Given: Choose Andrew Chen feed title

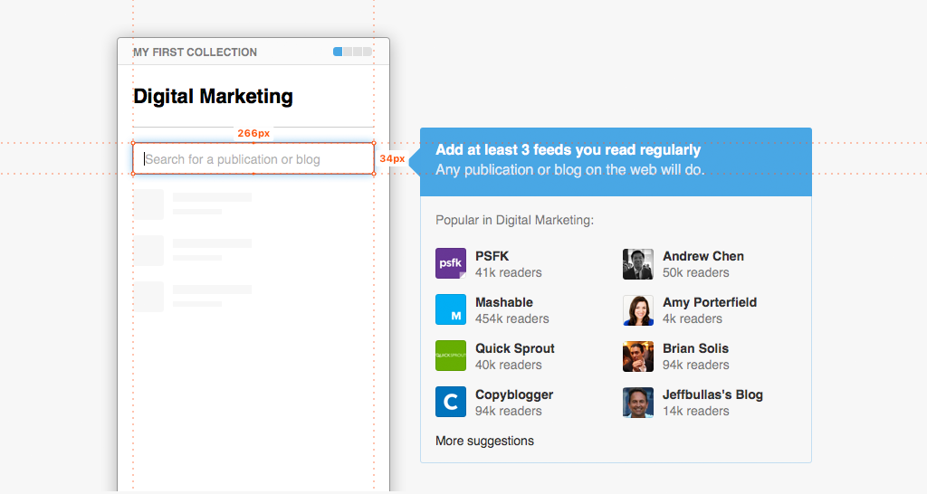Looking at the screenshot, I should click(x=702, y=256).
